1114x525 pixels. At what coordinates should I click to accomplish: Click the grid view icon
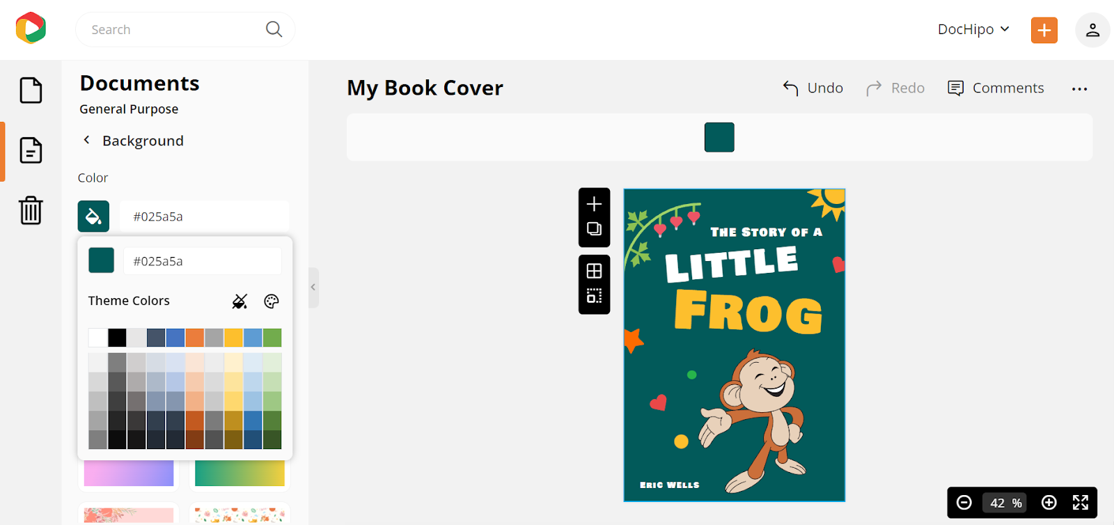click(594, 271)
